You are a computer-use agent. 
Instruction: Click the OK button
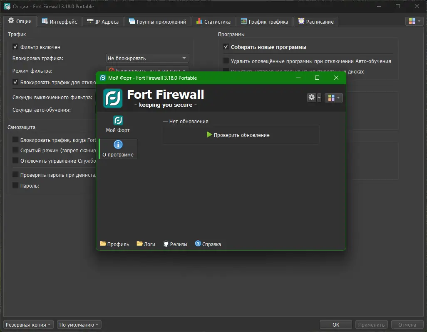336,325
